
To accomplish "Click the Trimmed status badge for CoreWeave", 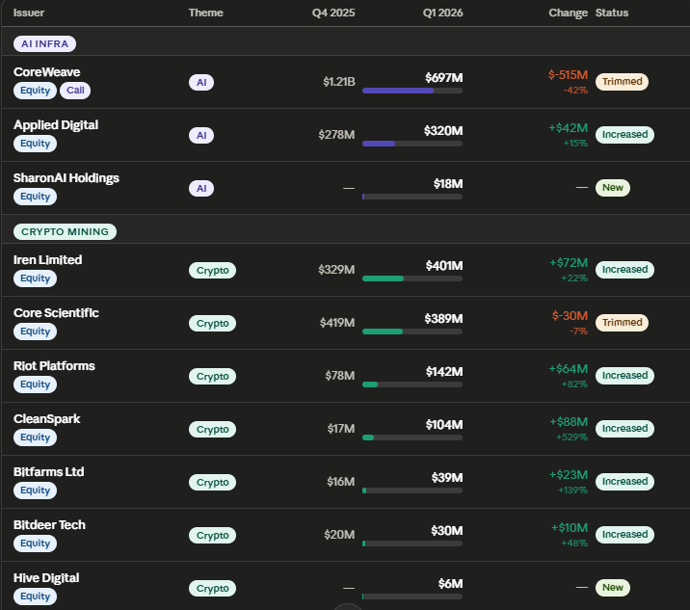I will 622,82.
